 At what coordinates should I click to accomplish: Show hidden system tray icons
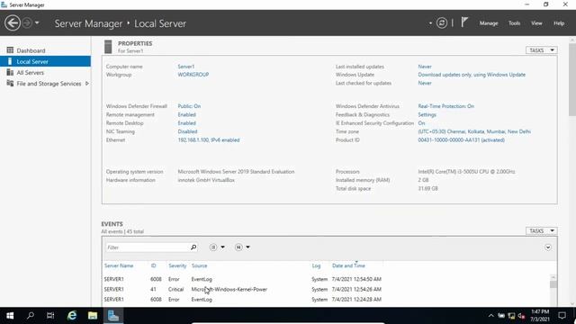click(x=491, y=316)
